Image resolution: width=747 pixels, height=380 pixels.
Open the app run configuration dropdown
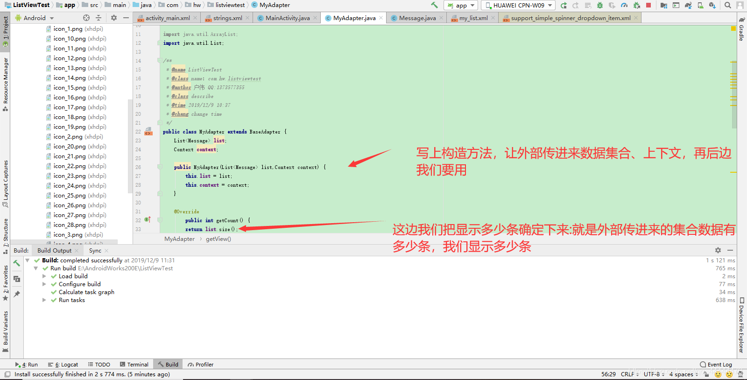[460, 5]
